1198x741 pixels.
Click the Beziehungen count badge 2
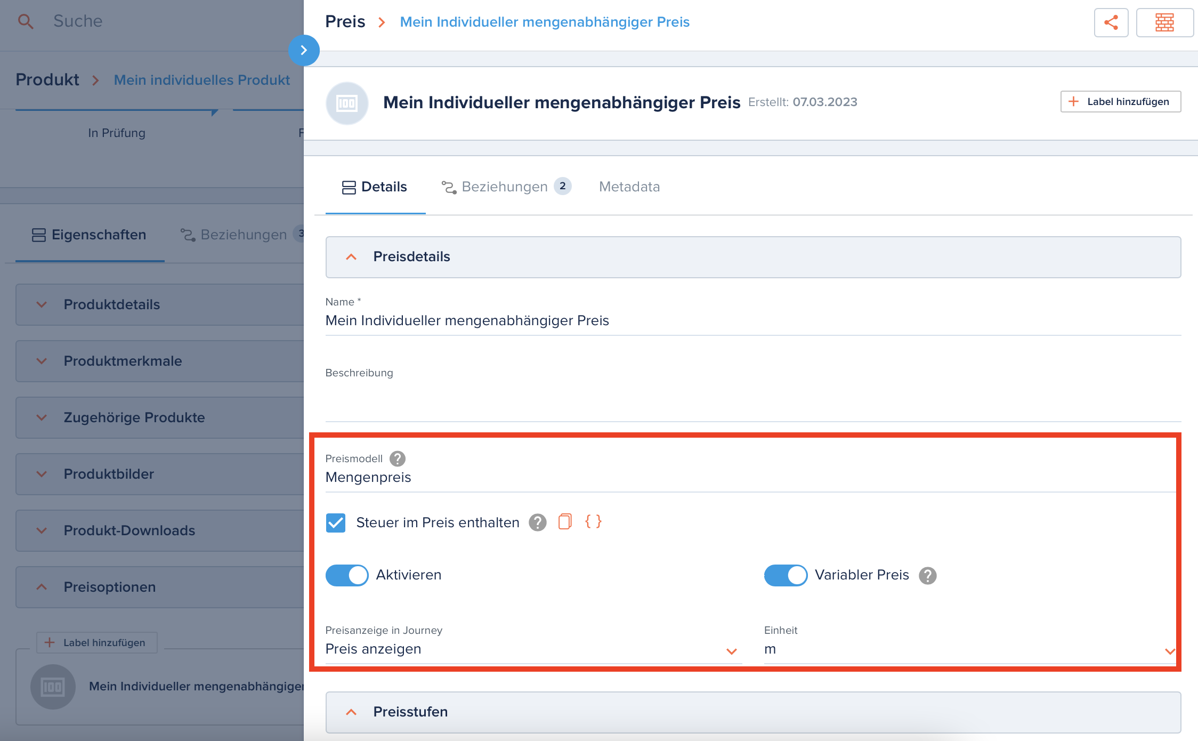coord(563,186)
